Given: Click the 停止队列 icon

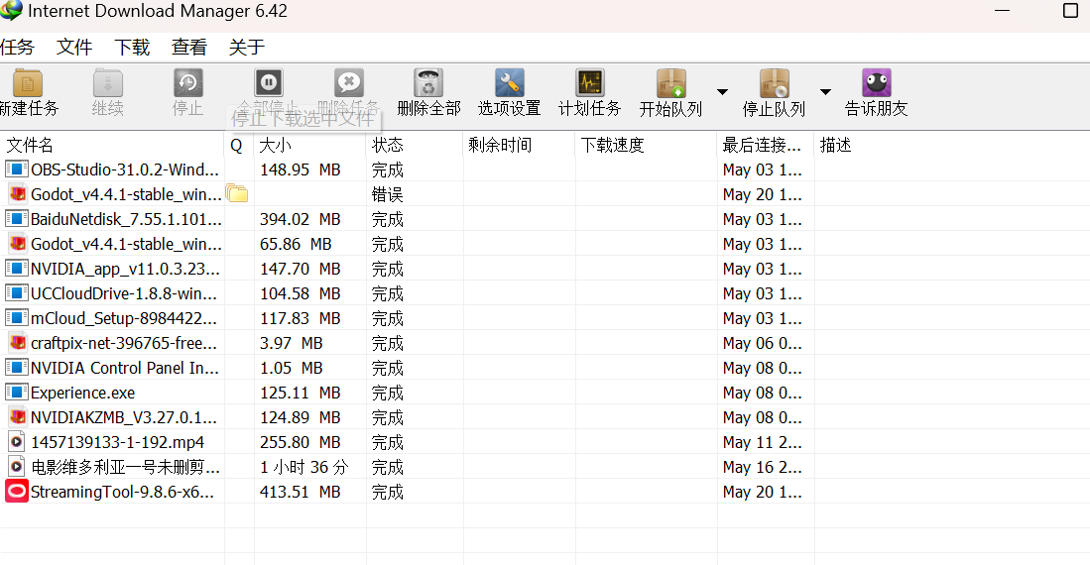Looking at the screenshot, I should point(774,83).
